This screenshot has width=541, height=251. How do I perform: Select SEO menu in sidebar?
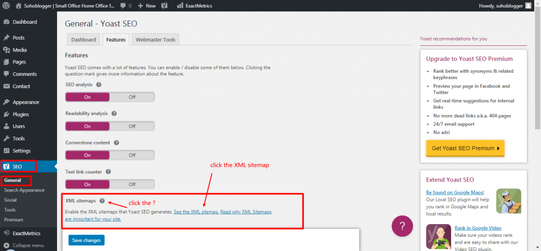[29, 167]
